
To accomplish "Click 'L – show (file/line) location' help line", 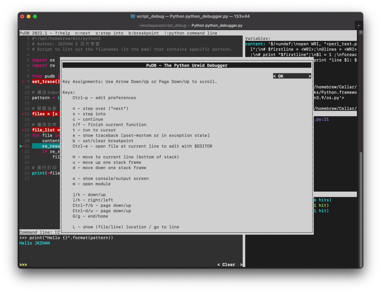I will tap(126, 227).
